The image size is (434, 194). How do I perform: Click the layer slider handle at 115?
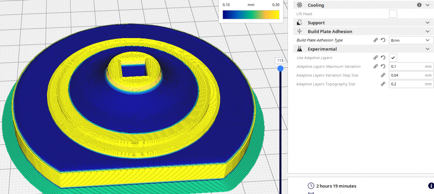[280, 68]
